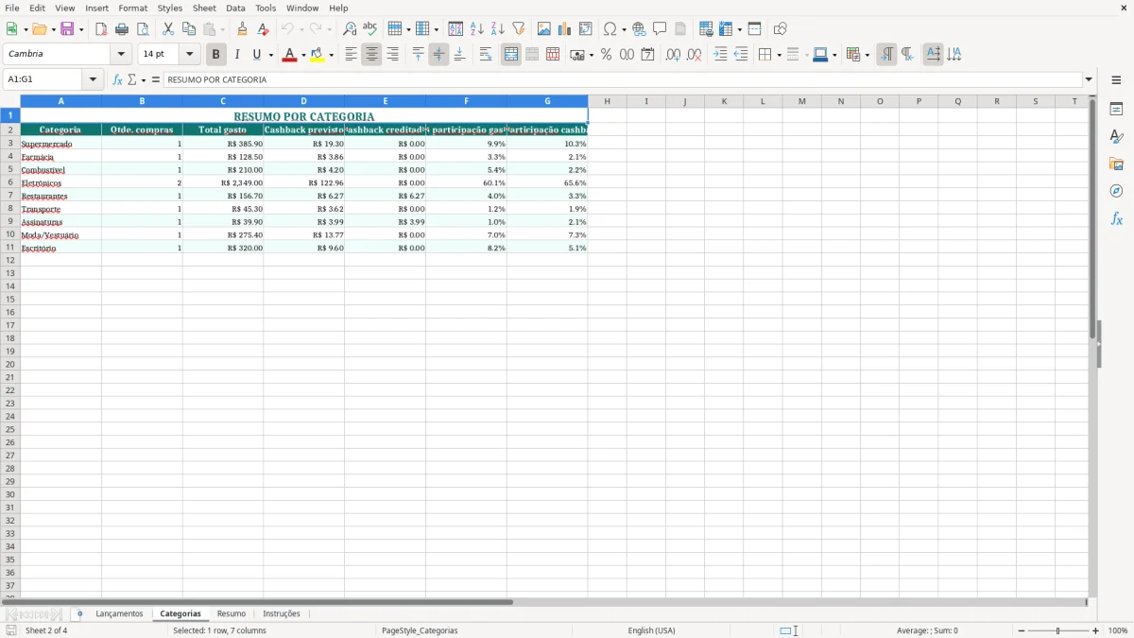The height and width of the screenshot is (638, 1134).
Task: Format the selection as percent
Action: click(x=606, y=55)
